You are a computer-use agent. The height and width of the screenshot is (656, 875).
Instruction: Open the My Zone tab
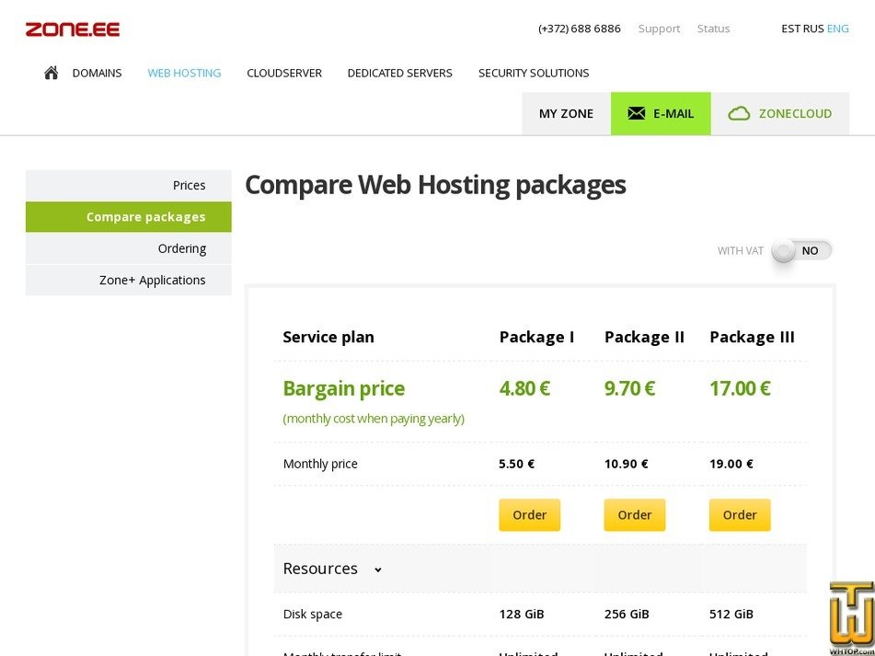click(x=566, y=113)
